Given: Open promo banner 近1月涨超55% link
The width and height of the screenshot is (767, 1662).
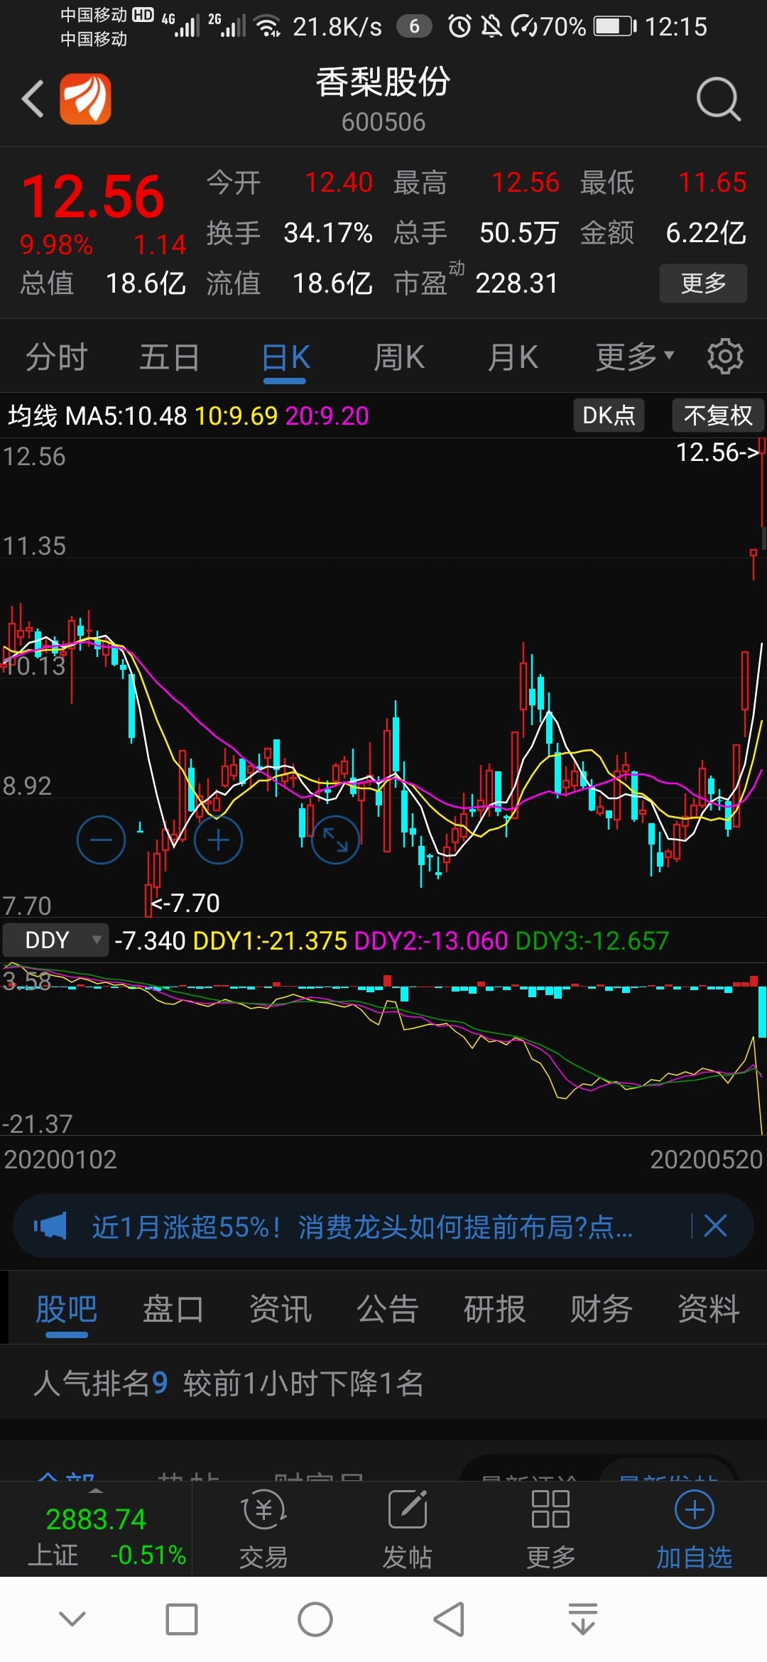Looking at the screenshot, I should pos(362,1227).
